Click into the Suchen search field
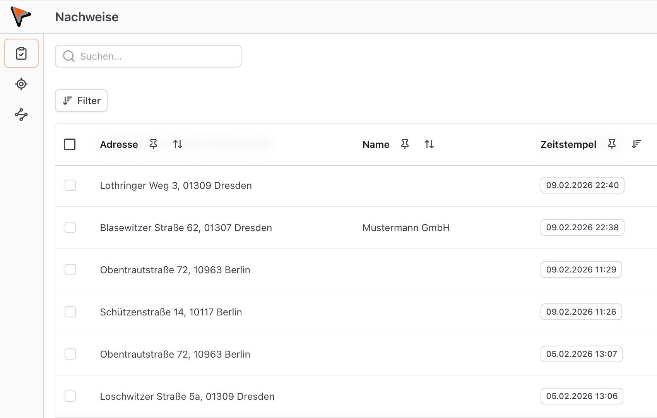Screen dimensions: 657x418 coord(148,57)
